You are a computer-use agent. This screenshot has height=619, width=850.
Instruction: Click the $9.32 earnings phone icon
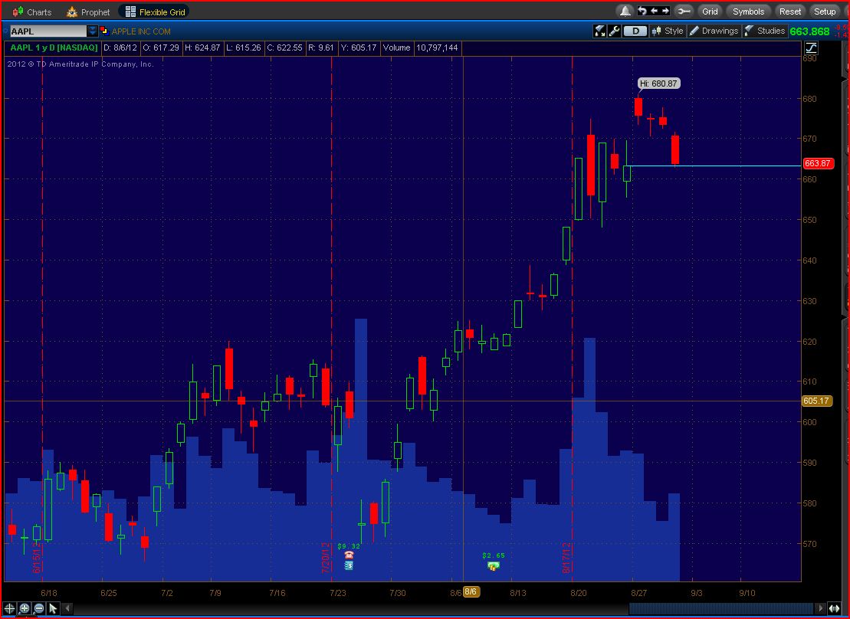click(x=349, y=555)
